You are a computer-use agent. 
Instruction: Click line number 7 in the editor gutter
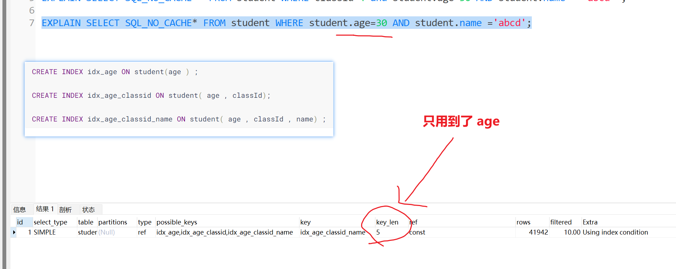pos(32,23)
